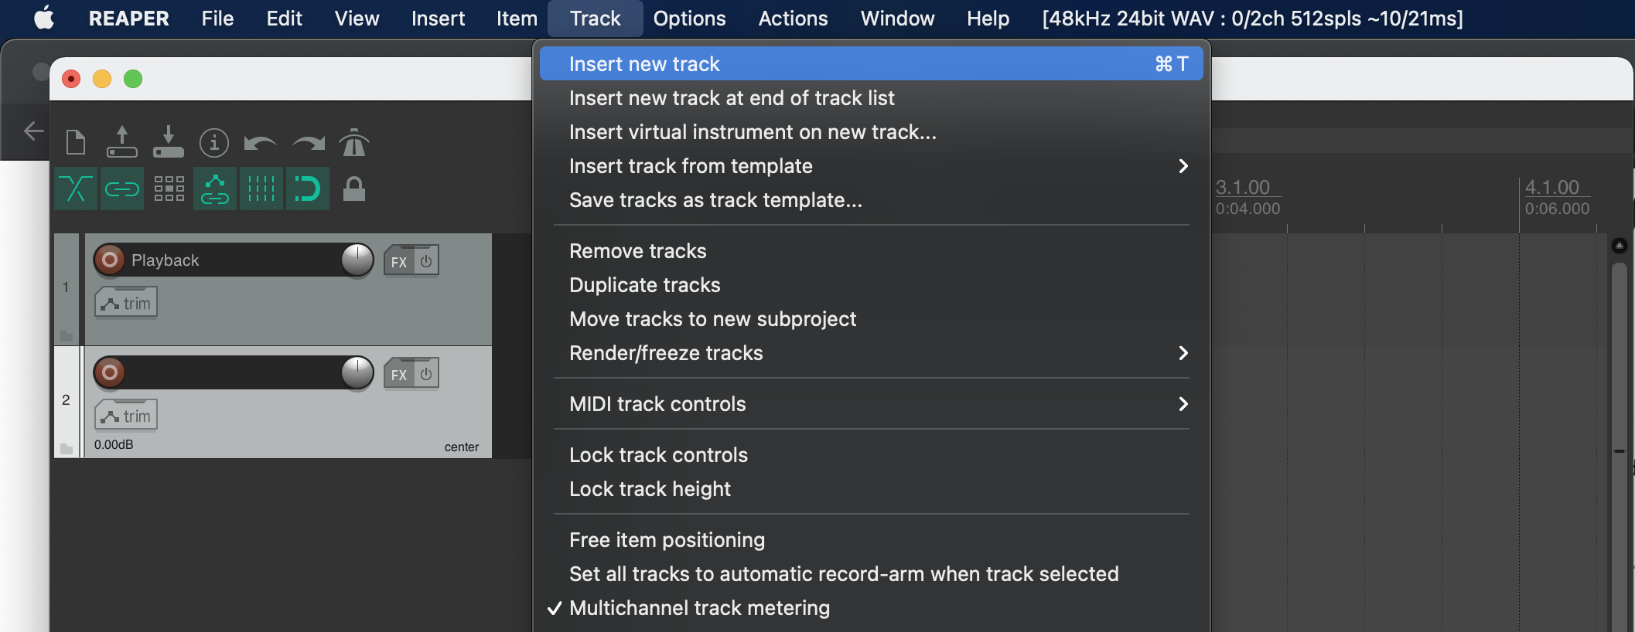Toggle the metronome icon
This screenshot has height=632, width=1635.
(x=354, y=143)
